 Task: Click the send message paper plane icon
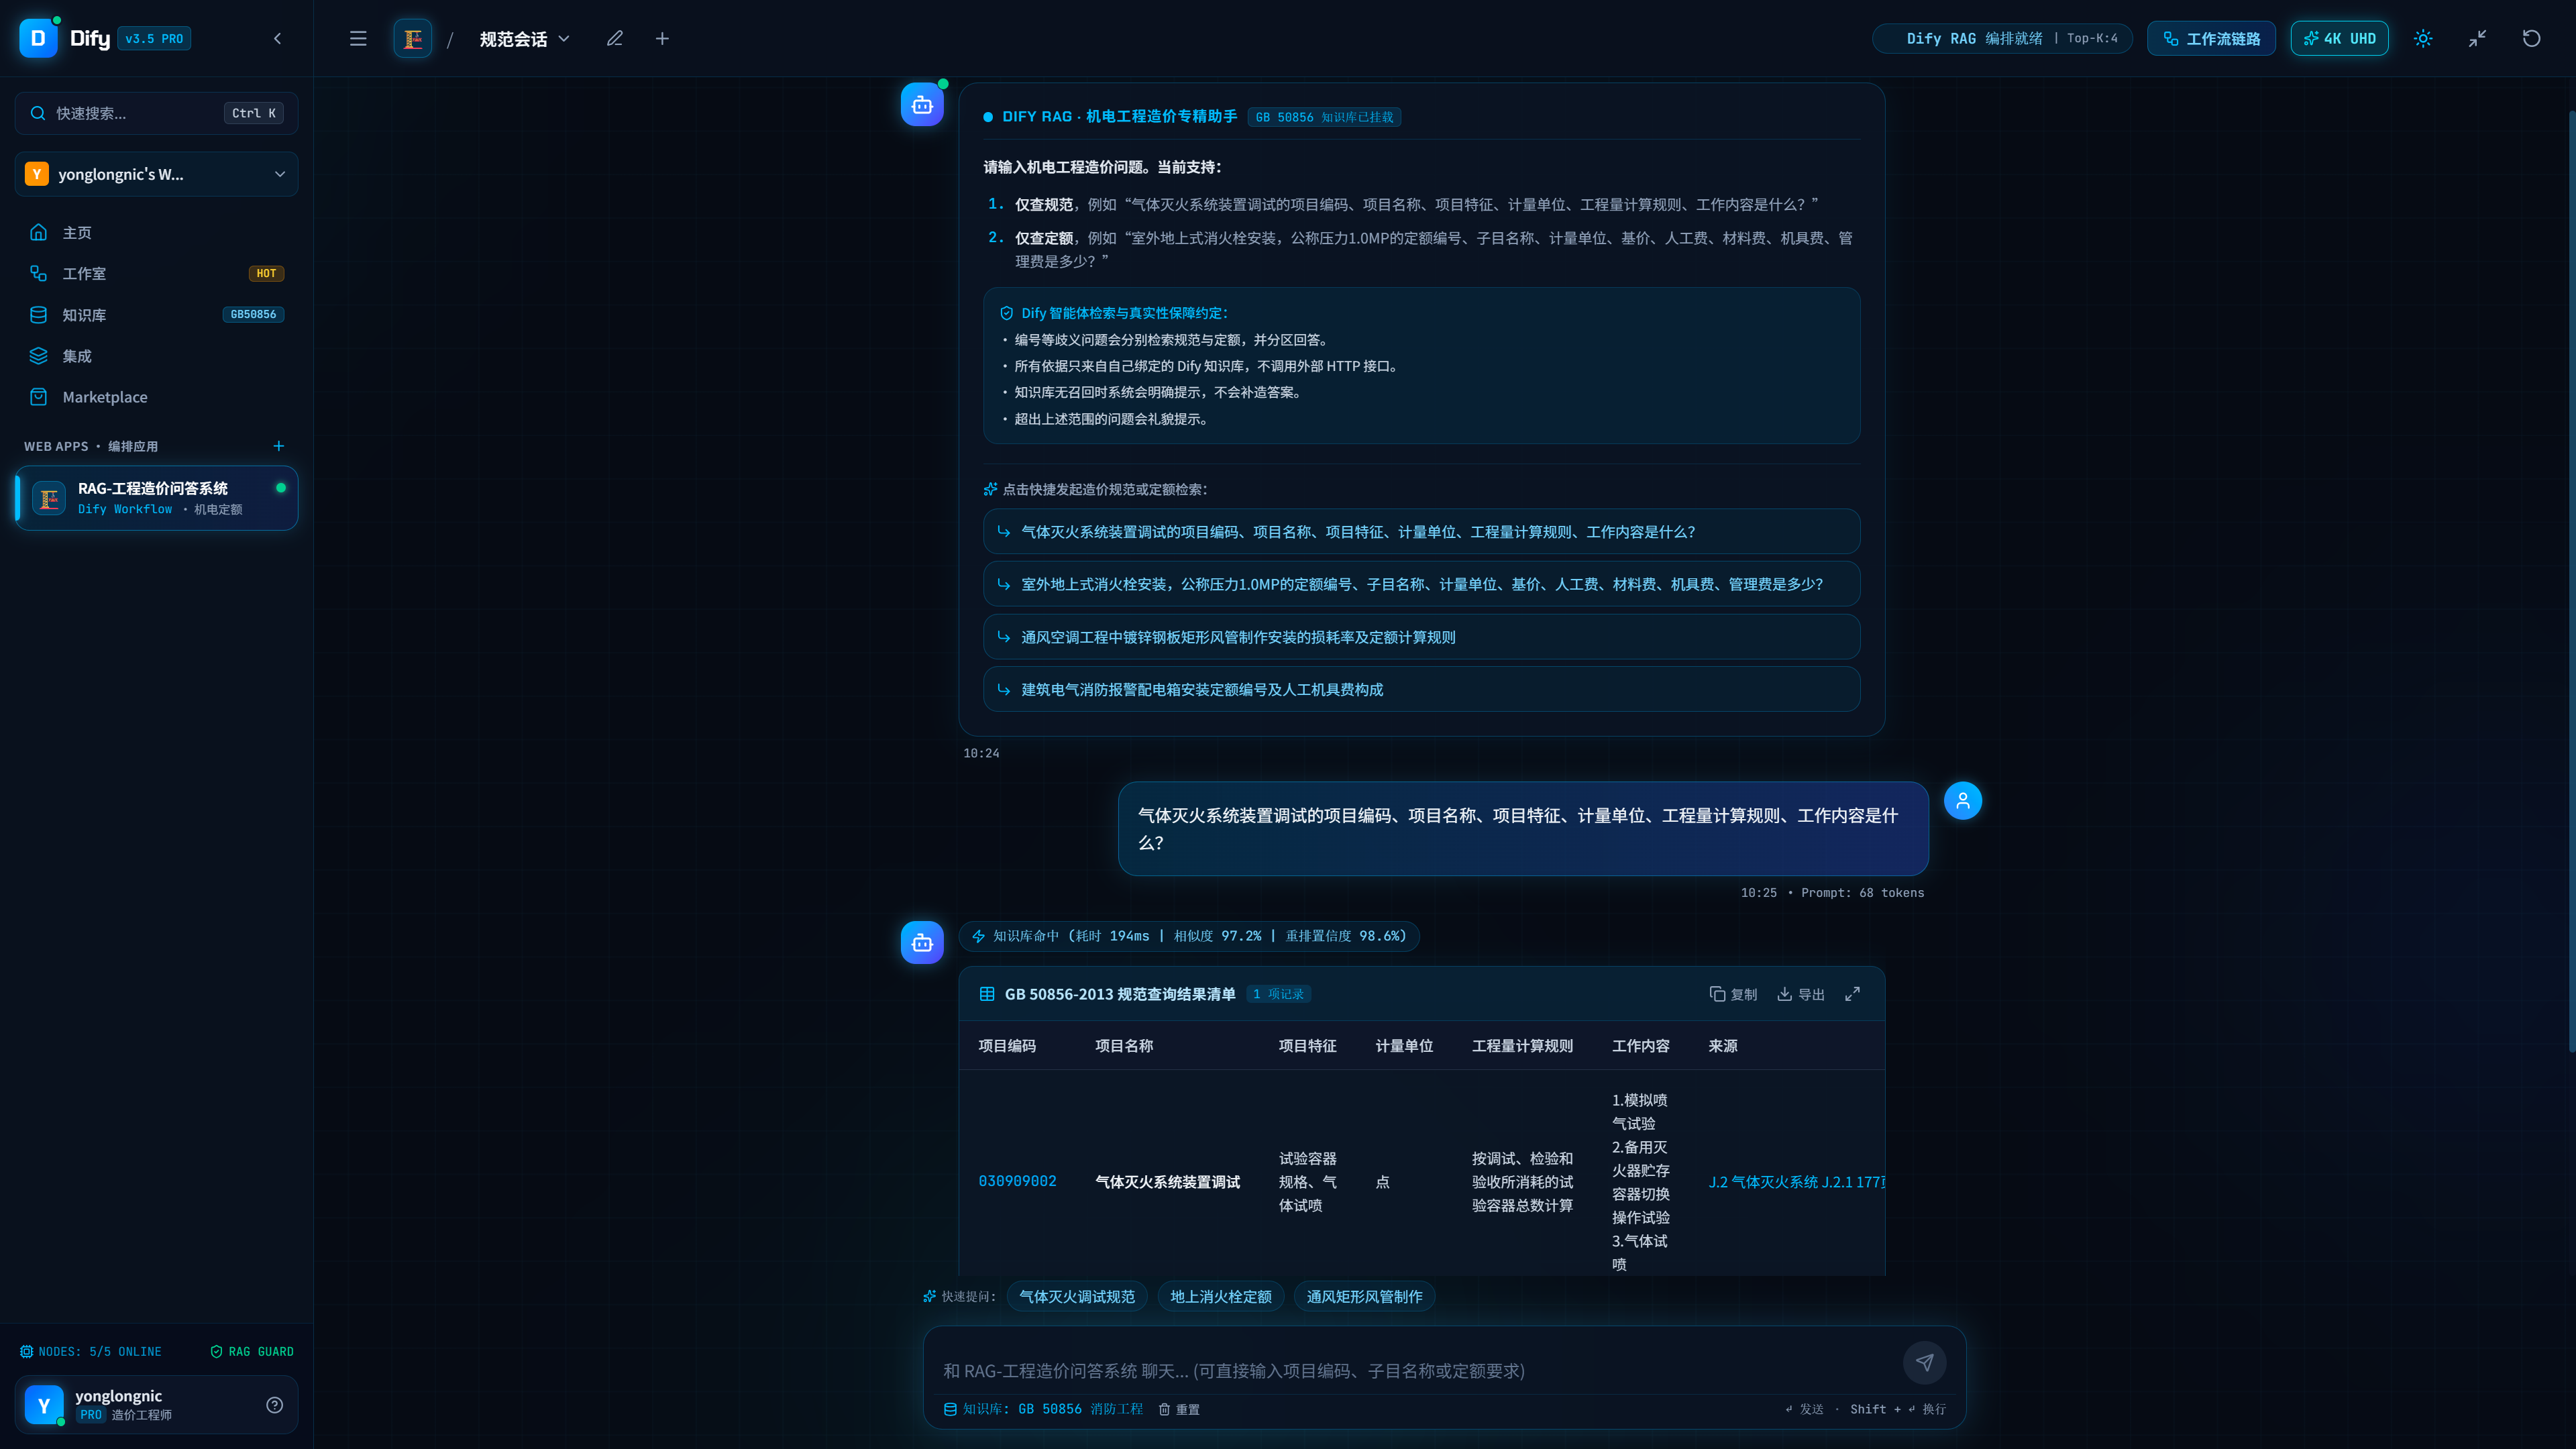coord(1924,1362)
